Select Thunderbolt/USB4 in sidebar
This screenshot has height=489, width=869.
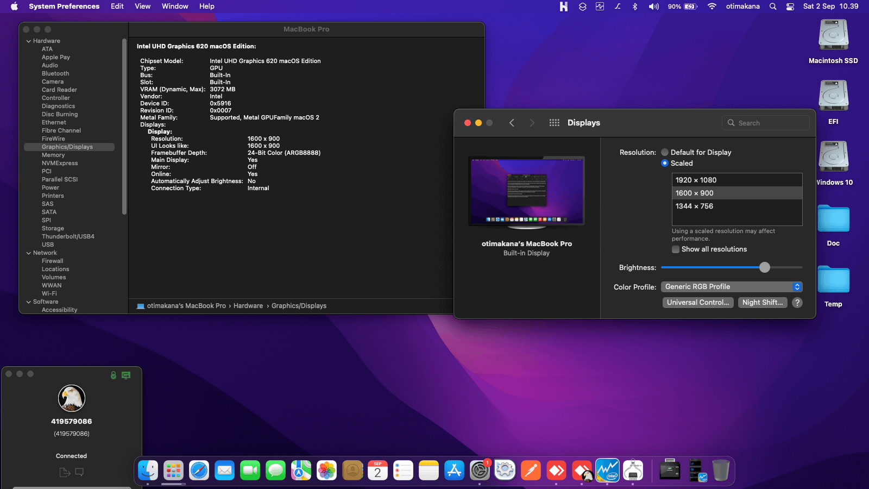68,237
